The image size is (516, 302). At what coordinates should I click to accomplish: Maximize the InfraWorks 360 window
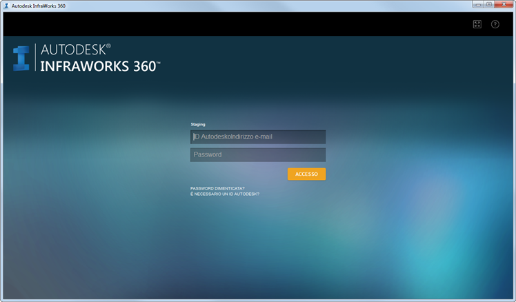pyautogui.click(x=489, y=4)
